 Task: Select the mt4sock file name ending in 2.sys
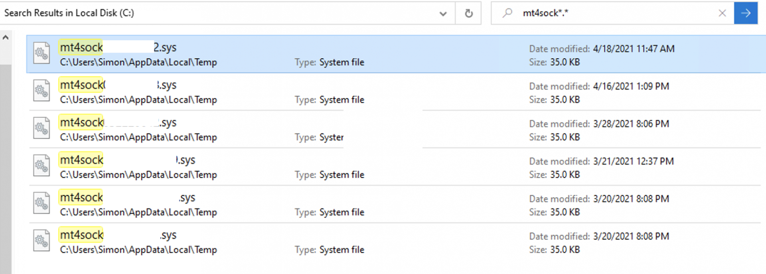[x=118, y=47]
